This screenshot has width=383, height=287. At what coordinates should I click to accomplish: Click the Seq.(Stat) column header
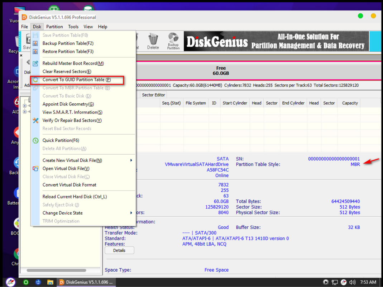click(x=171, y=103)
